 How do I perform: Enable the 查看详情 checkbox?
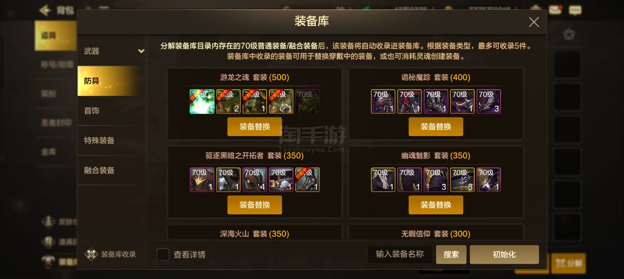click(x=163, y=254)
